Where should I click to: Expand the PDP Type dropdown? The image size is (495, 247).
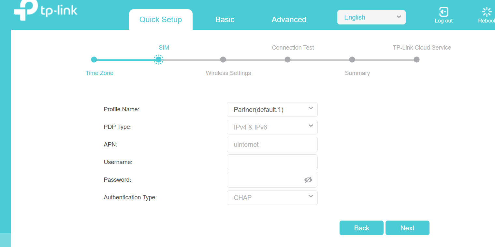coord(272,127)
